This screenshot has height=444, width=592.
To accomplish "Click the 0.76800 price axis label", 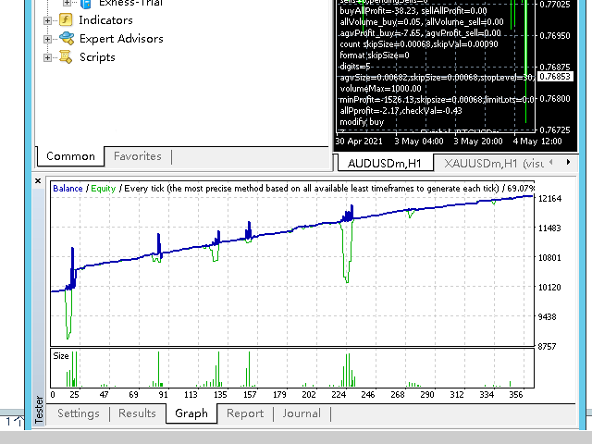I will 555,99.
